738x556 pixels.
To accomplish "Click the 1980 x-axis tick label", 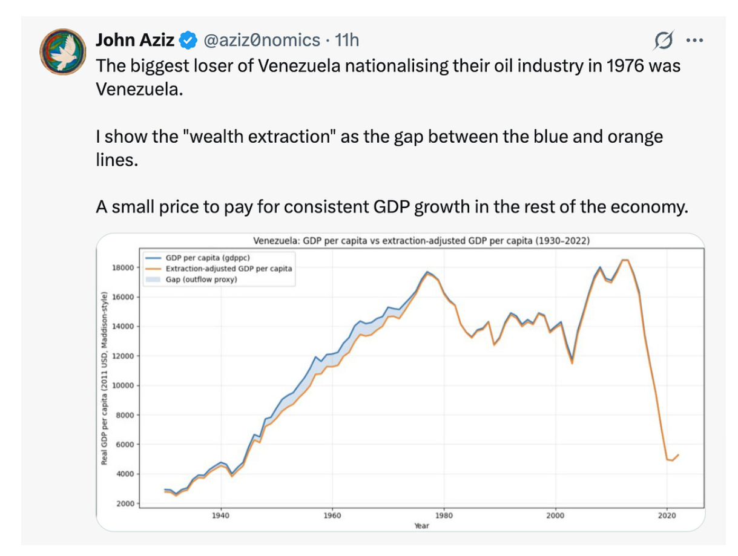I will 444,515.
